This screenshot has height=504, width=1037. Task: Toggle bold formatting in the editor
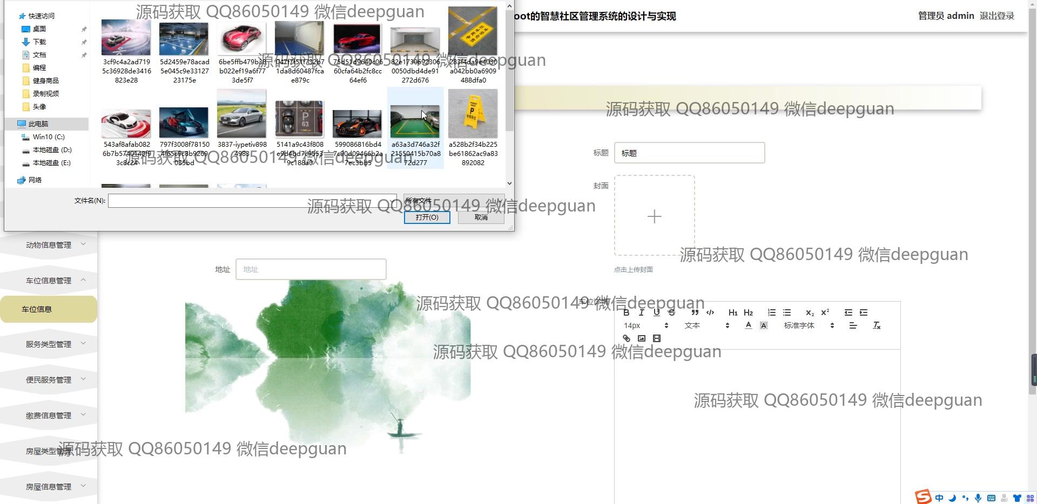626,312
